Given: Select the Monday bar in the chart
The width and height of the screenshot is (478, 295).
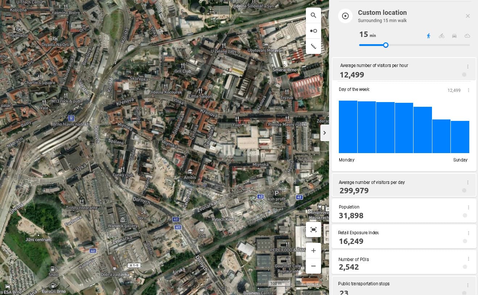Looking at the screenshot, I should point(348,127).
